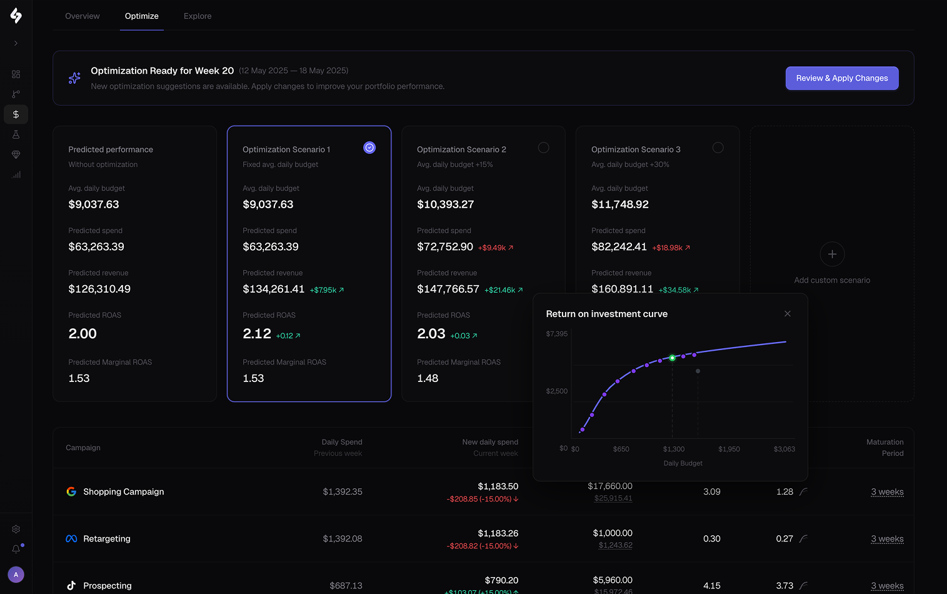
Task: Open the branch flow icon in sidebar
Action: pyautogui.click(x=16, y=94)
